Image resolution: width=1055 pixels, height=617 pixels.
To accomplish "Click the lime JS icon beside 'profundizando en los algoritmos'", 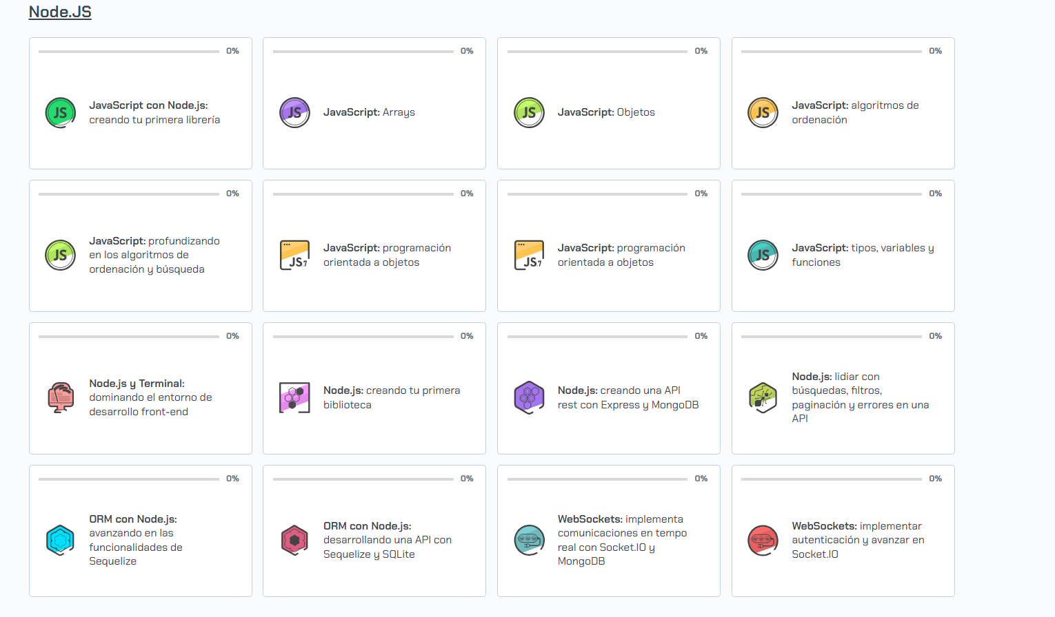I will 61,255.
